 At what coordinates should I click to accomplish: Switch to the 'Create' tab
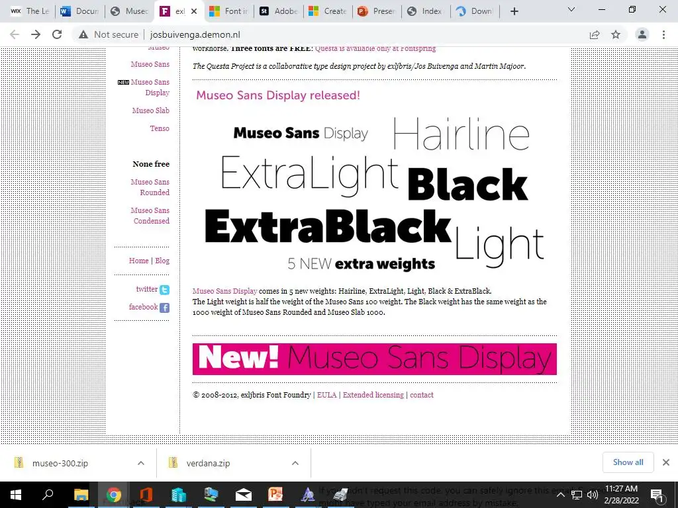327,11
